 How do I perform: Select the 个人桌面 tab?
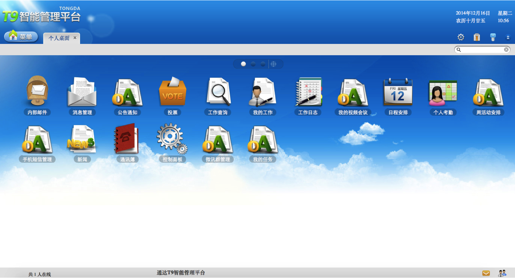(x=59, y=38)
